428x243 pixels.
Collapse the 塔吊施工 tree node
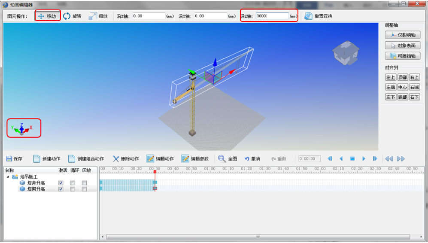tap(8, 177)
